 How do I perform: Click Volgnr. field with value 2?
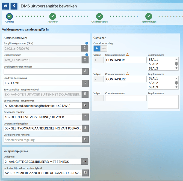[x=99, y=79]
